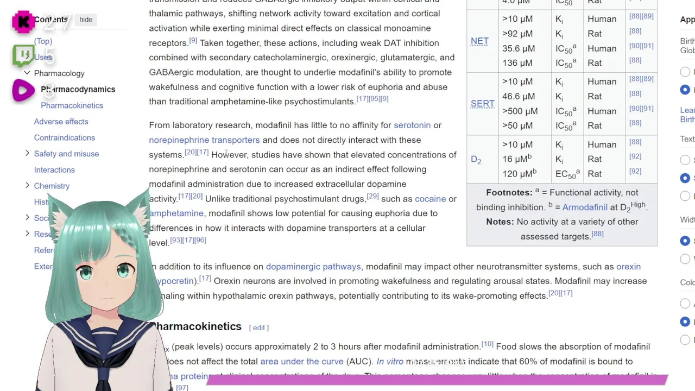Open Adverse effects in the contents list

pyautogui.click(x=61, y=122)
